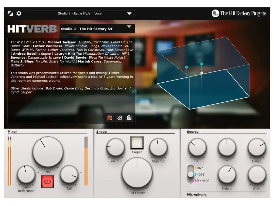Show the studio description notes icon
The width and height of the screenshot is (274, 206).
pyautogui.click(x=110, y=118)
